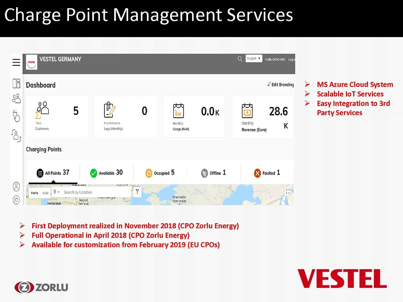403x302 pixels.
Task: Select the All Points tab
Action: (x=53, y=173)
